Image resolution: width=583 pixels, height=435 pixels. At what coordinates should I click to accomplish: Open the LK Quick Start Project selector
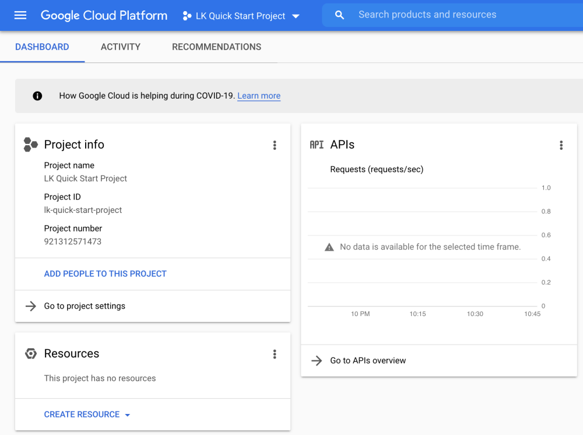[x=241, y=16]
